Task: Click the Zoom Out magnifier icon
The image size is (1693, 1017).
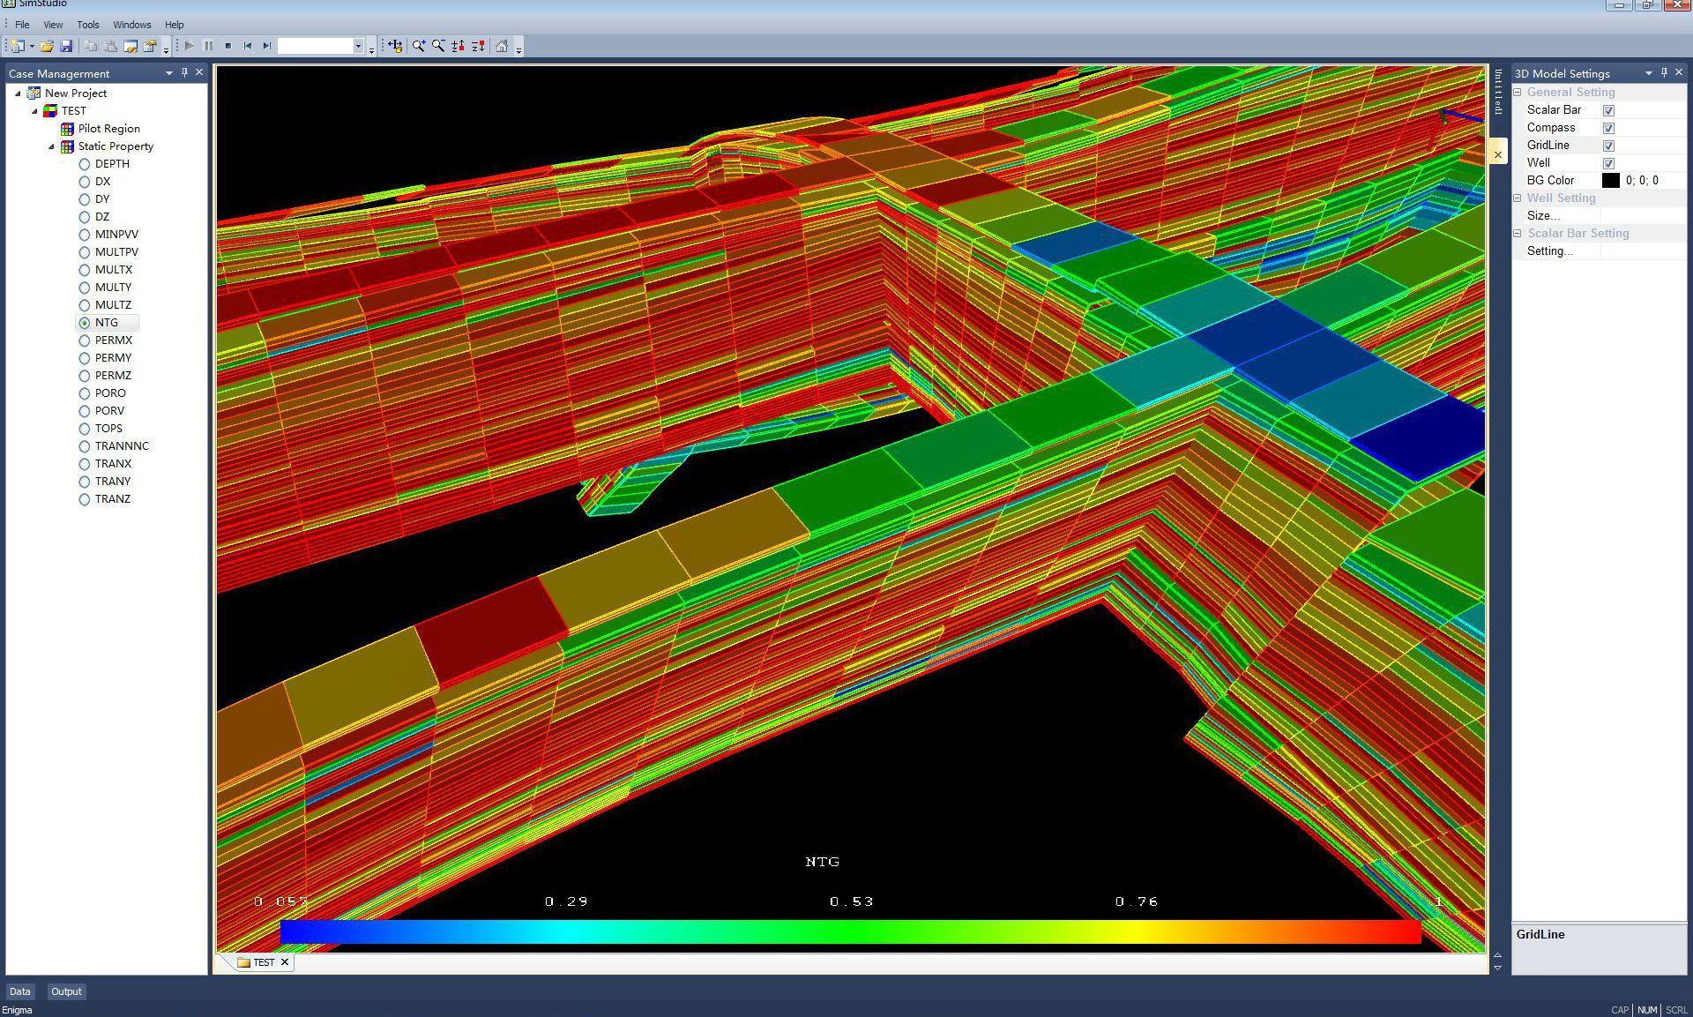Action: coord(438,46)
